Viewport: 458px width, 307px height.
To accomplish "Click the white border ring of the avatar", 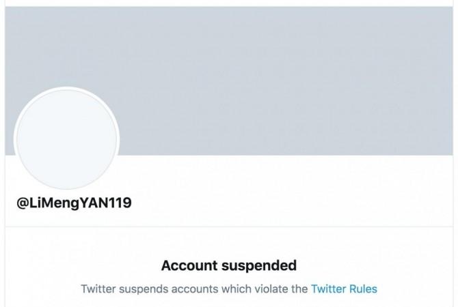I will 66,88.
